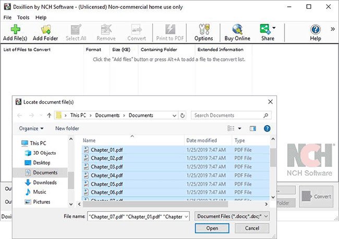Open the Help menu
Viewport: 339px width, 239px height.
[41, 18]
